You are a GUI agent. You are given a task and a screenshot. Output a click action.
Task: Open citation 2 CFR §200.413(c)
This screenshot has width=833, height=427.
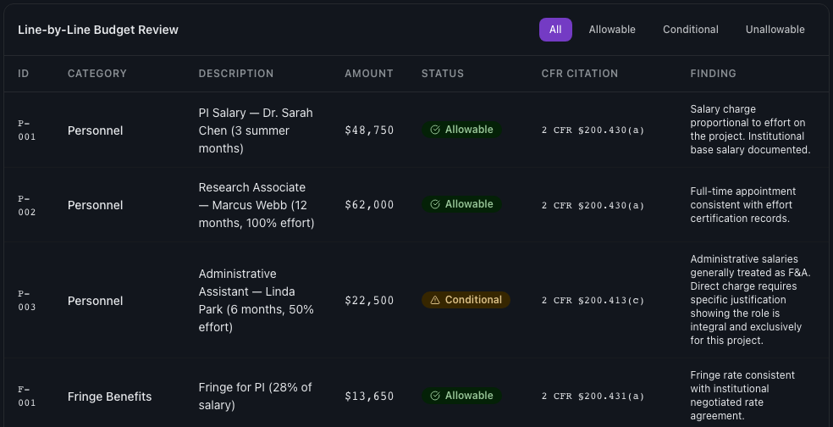[x=593, y=301]
